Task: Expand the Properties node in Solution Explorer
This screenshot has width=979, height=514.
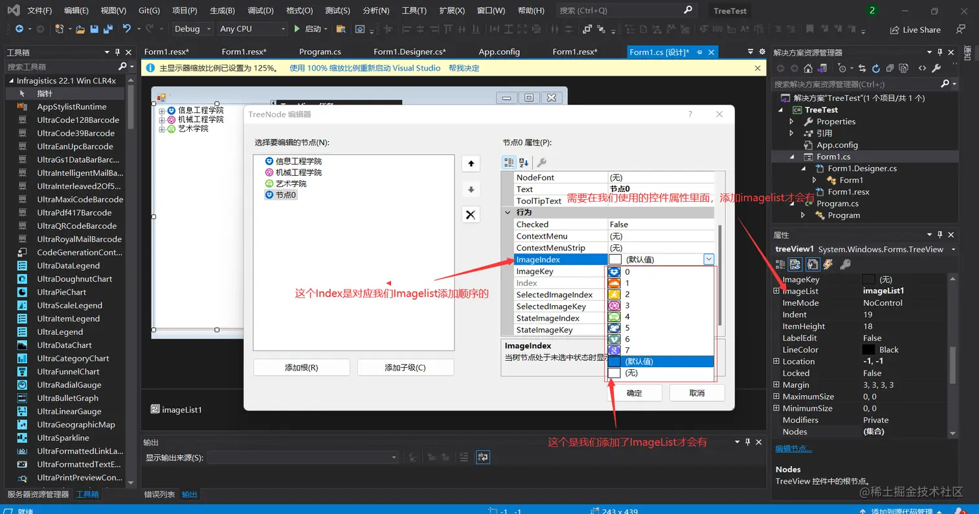Action: [x=791, y=122]
